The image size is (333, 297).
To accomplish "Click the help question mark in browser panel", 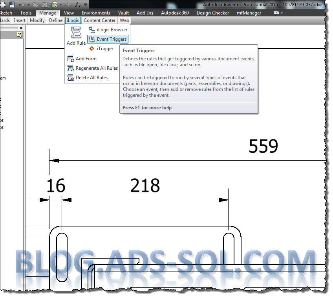I will click(x=19, y=34).
